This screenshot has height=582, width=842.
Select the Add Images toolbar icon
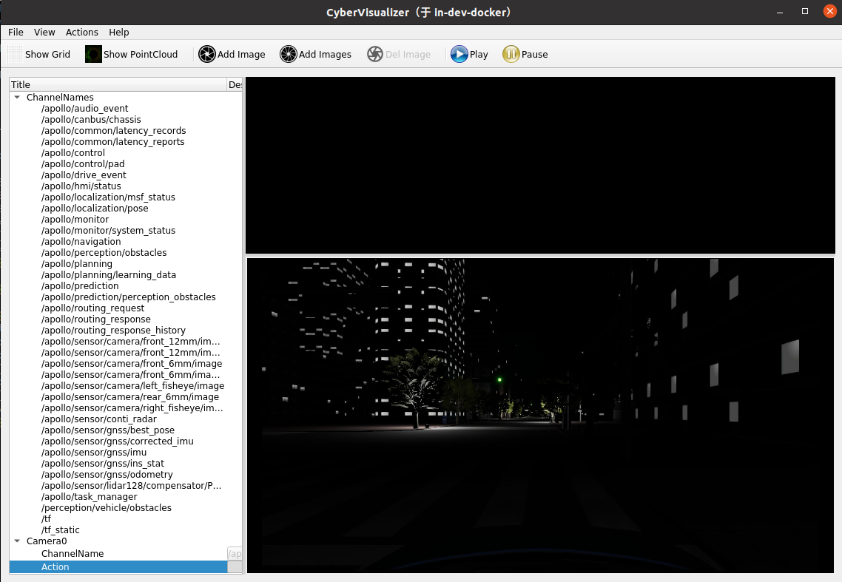coord(315,54)
